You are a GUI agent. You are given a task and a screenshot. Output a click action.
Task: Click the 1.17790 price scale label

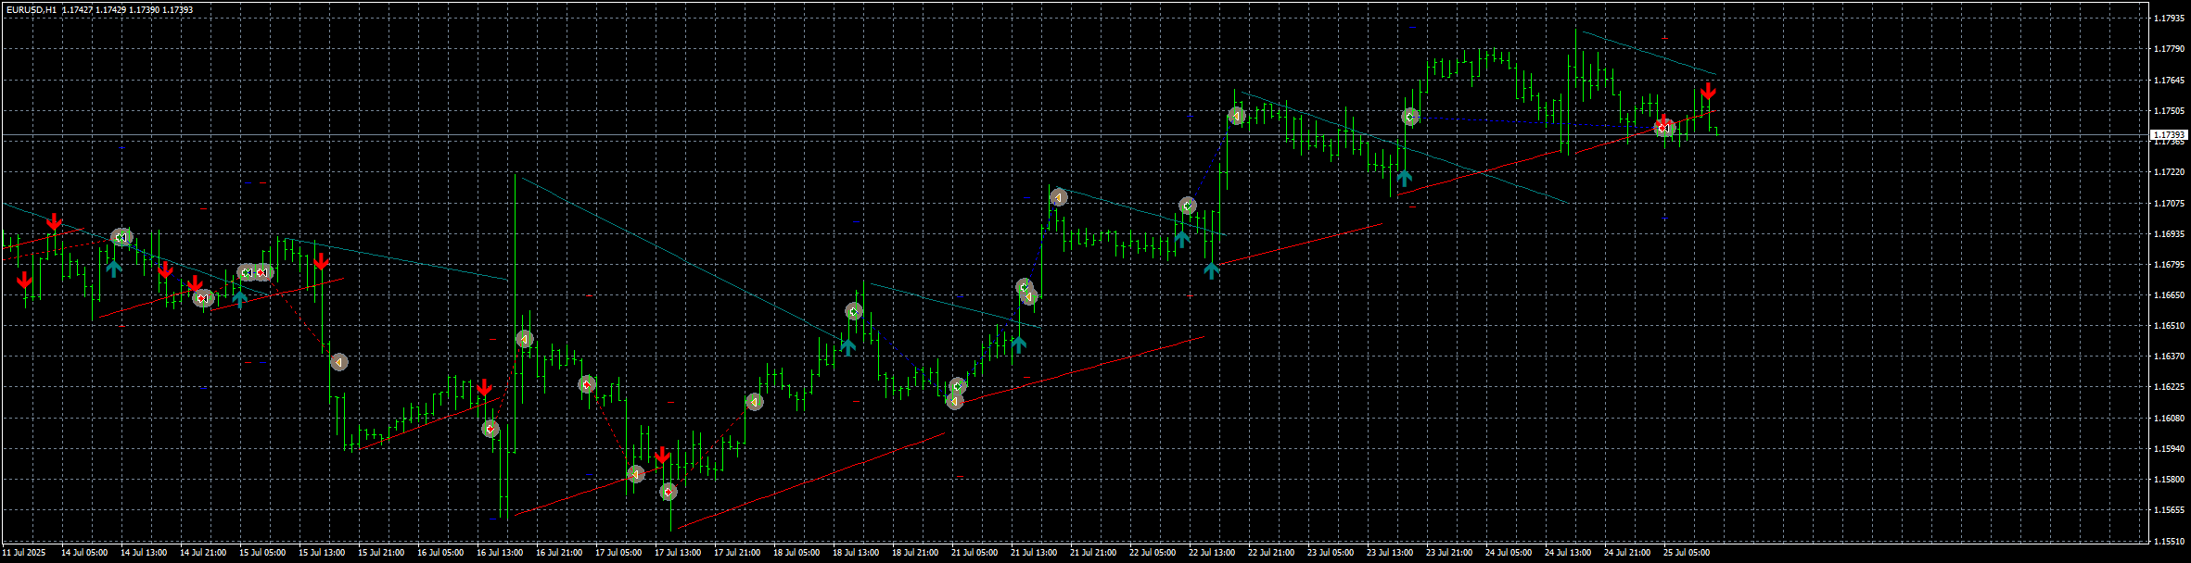[x=2168, y=49]
